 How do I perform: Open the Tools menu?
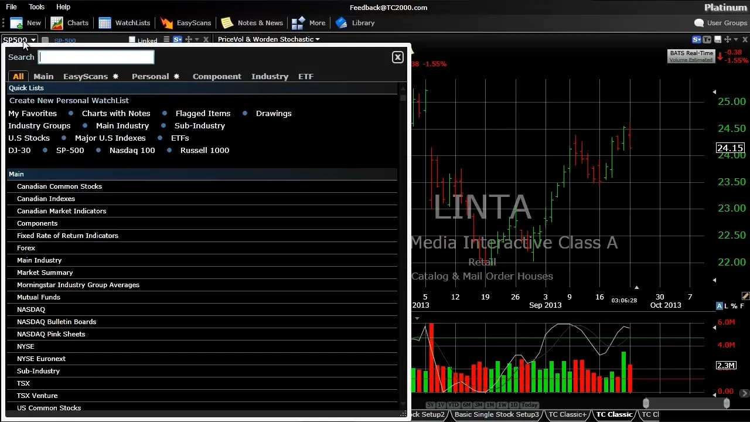36,7
